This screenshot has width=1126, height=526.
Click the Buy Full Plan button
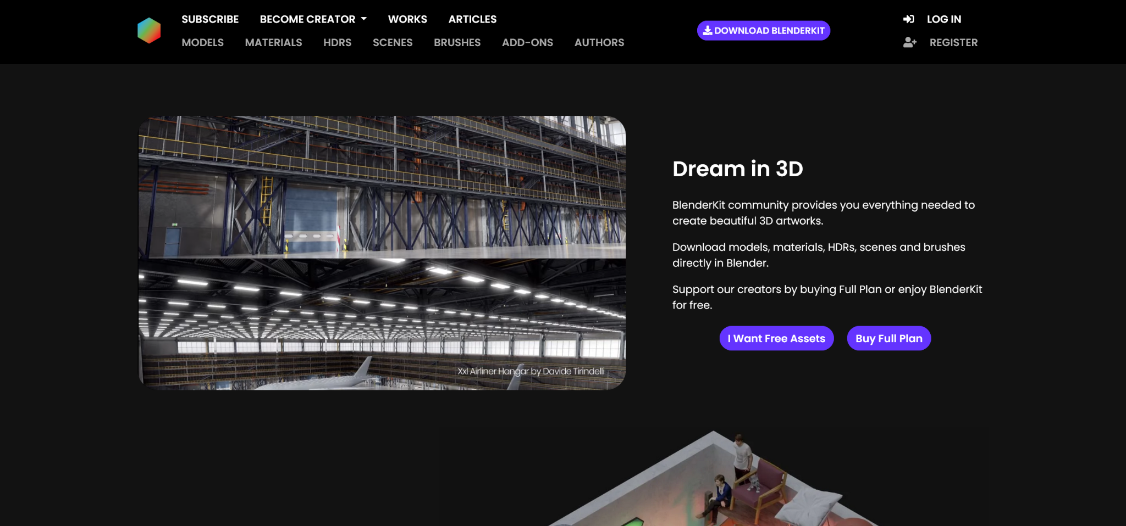point(888,338)
